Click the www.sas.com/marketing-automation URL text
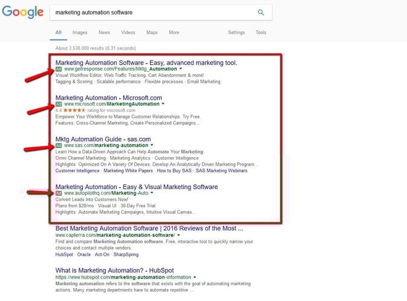This screenshot has height=301, width=407. 106,145
